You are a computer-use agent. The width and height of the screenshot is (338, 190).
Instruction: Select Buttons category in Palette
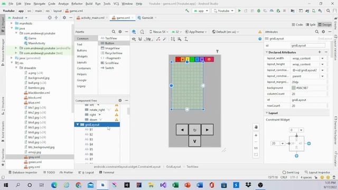point(82,50)
